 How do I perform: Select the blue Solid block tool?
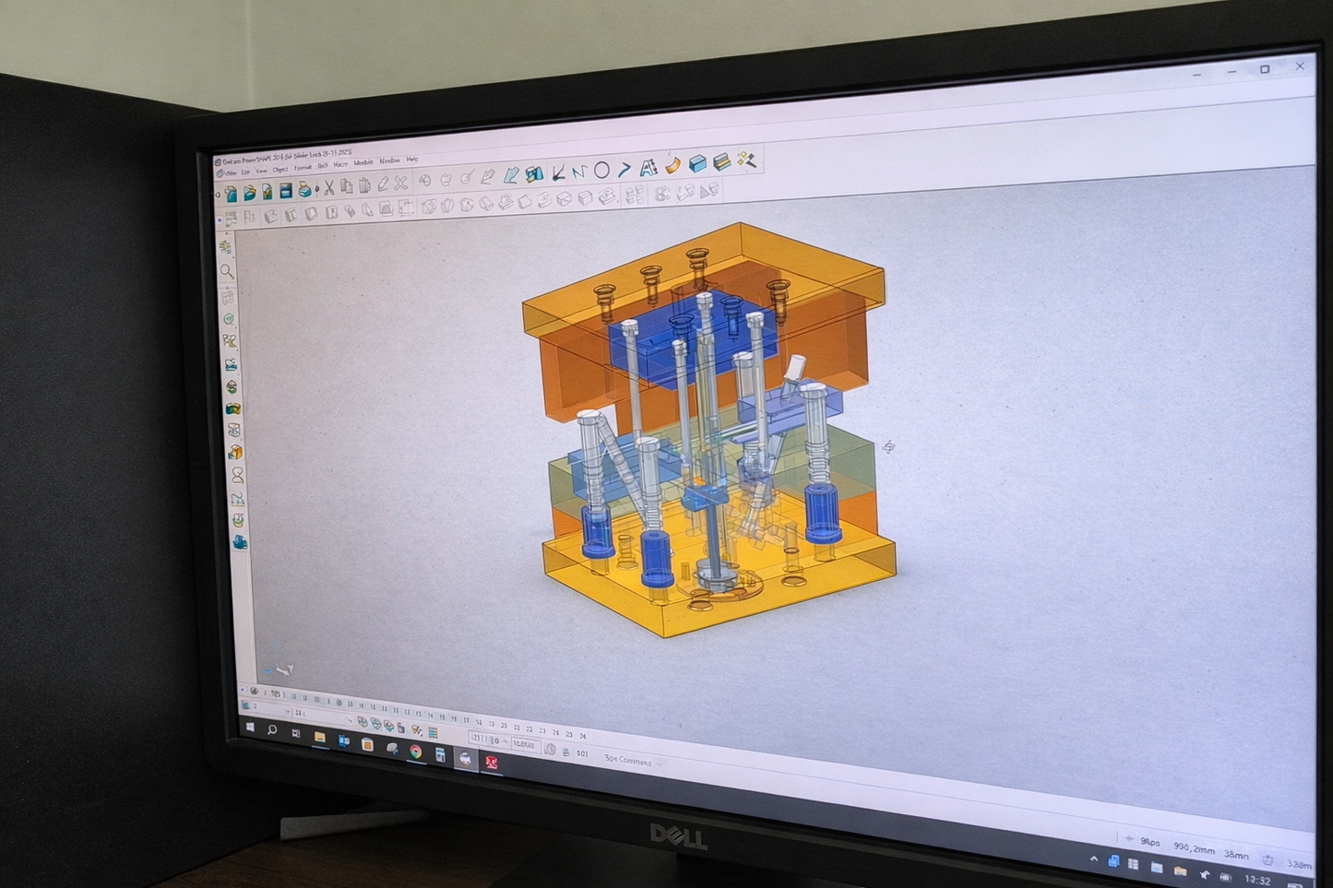(697, 163)
